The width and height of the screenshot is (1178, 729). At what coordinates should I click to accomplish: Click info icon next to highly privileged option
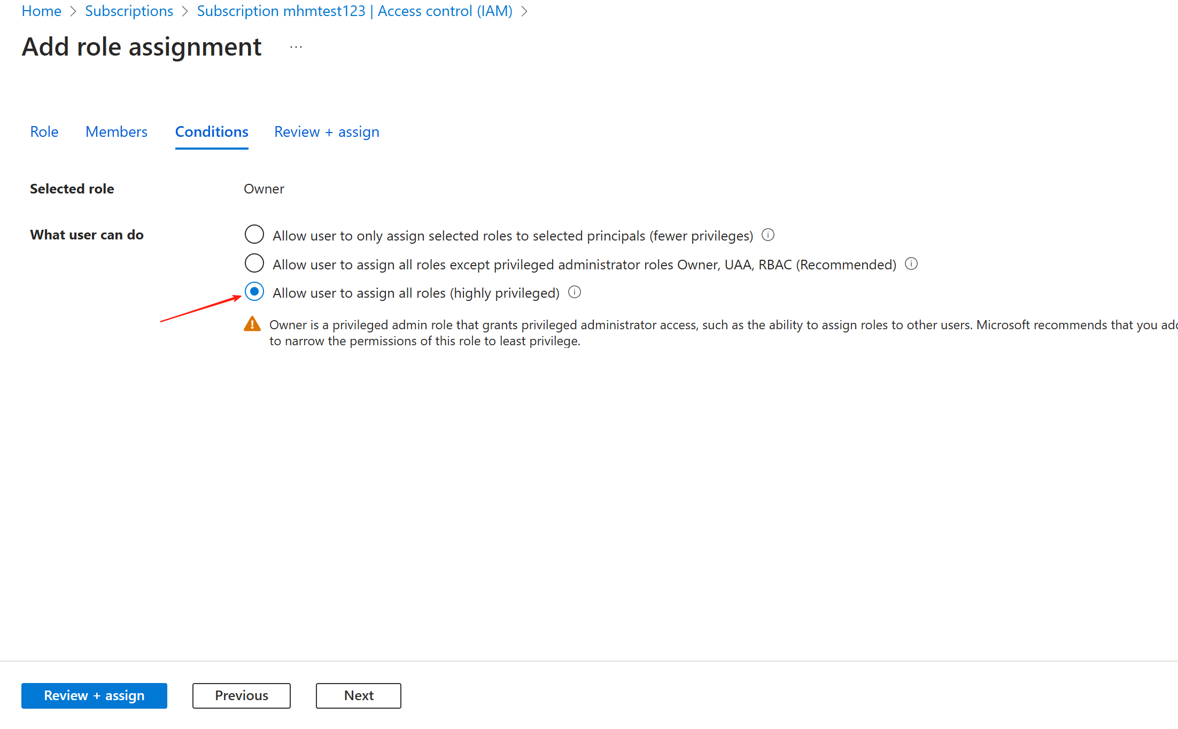(x=574, y=292)
